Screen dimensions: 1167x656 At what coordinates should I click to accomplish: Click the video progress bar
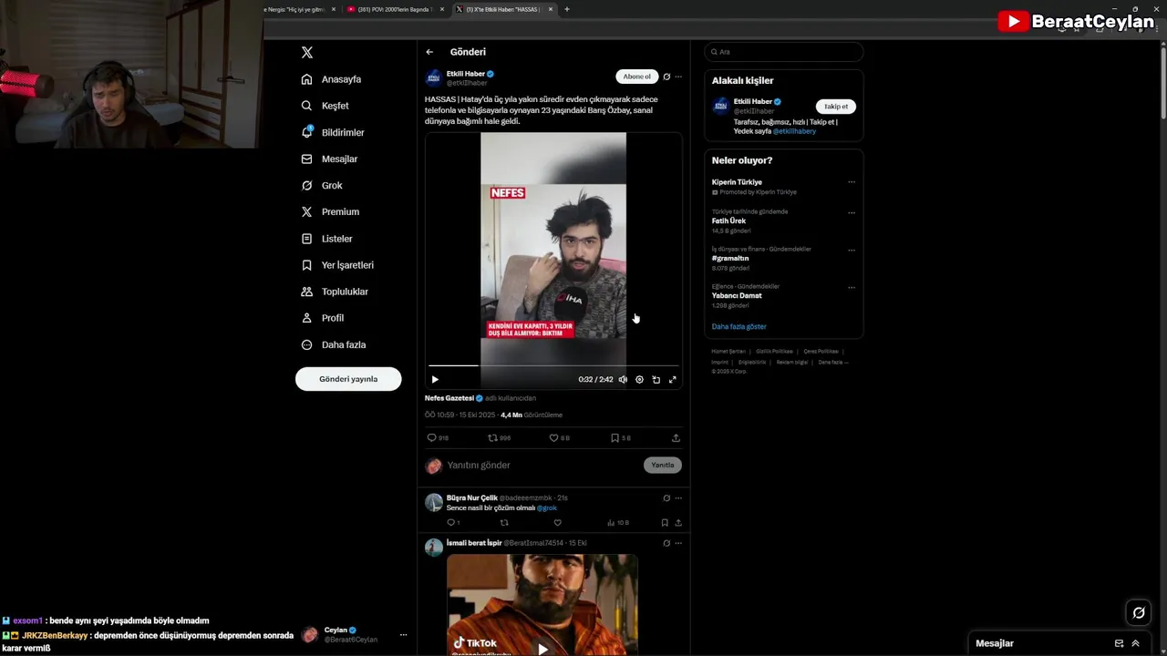click(x=553, y=365)
